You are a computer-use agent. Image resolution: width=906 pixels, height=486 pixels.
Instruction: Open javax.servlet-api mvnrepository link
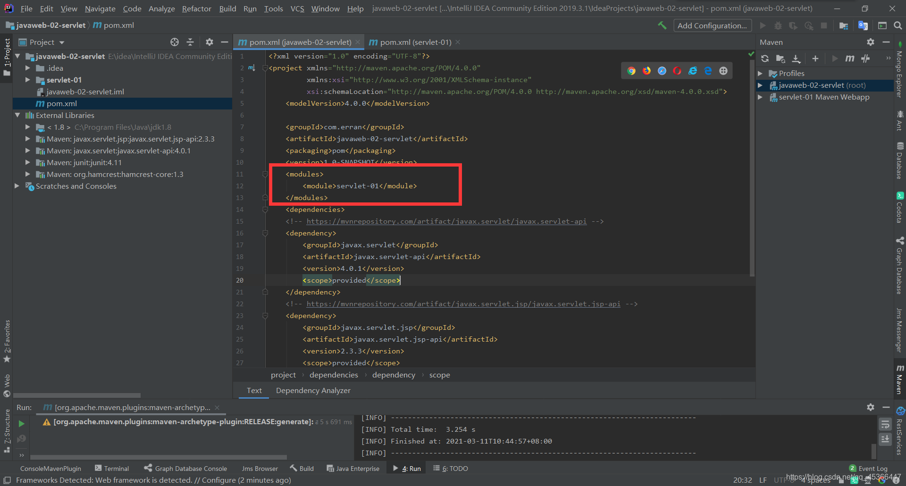(x=446, y=221)
